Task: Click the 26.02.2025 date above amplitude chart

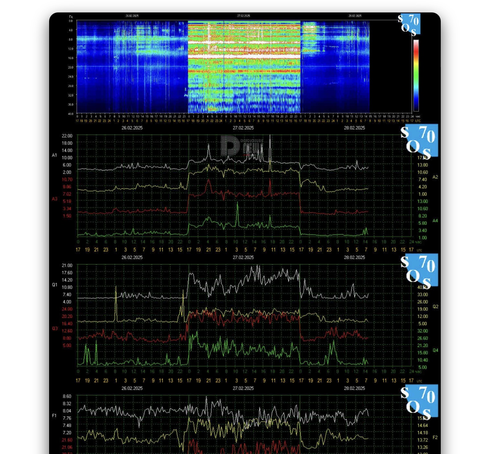Action: coord(132,128)
